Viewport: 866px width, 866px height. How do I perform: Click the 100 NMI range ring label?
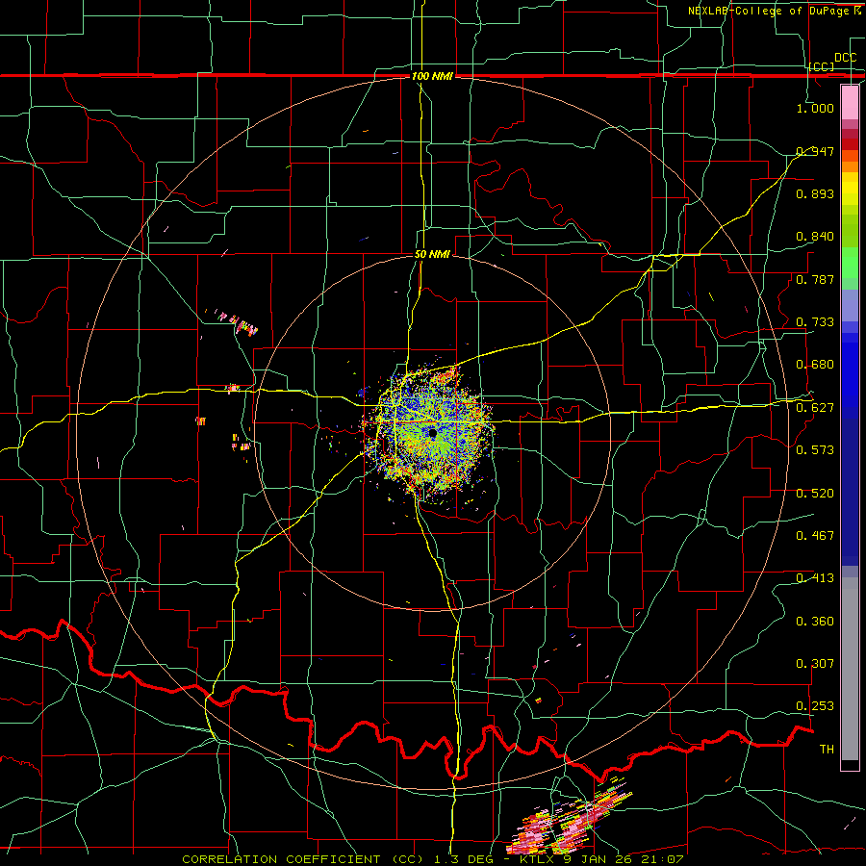point(432,76)
